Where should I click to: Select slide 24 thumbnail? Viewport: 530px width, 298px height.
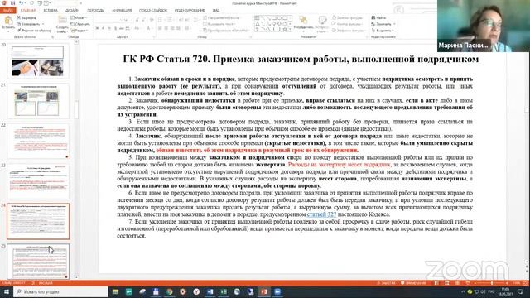(38, 221)
